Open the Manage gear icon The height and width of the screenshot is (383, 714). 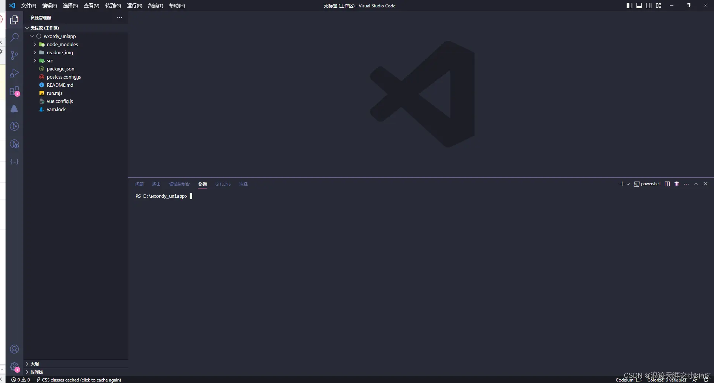14,367
